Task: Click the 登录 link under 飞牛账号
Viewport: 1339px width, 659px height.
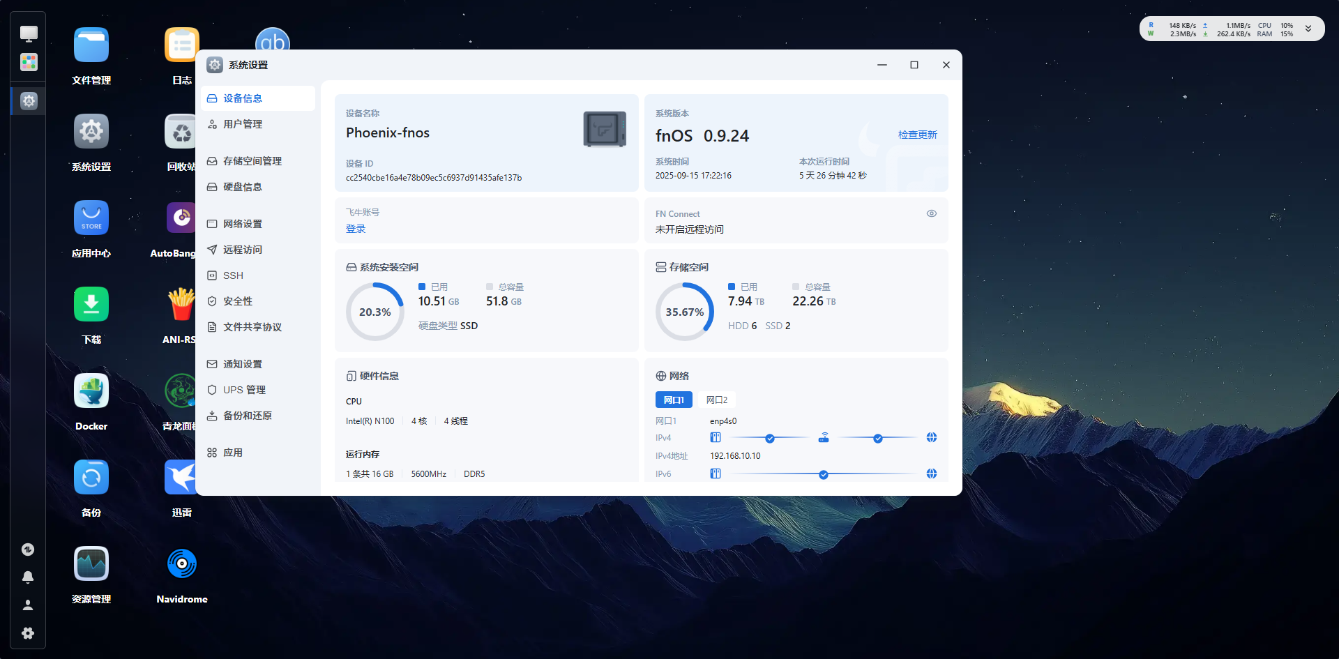Action: click(356, 229)
